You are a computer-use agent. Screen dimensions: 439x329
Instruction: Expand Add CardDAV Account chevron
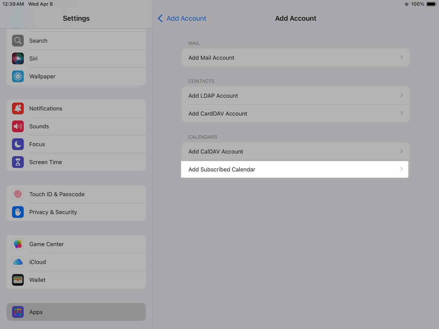(401, 113)
